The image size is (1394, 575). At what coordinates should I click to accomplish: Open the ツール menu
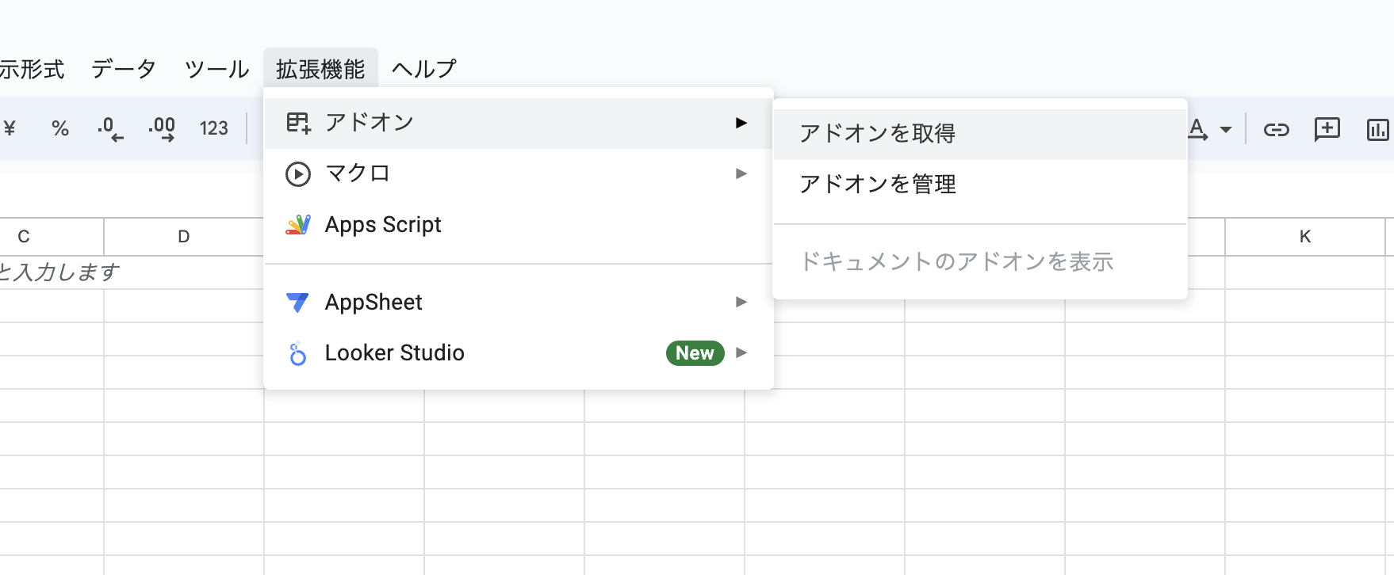pyautogui.click(x=216, y=69)
